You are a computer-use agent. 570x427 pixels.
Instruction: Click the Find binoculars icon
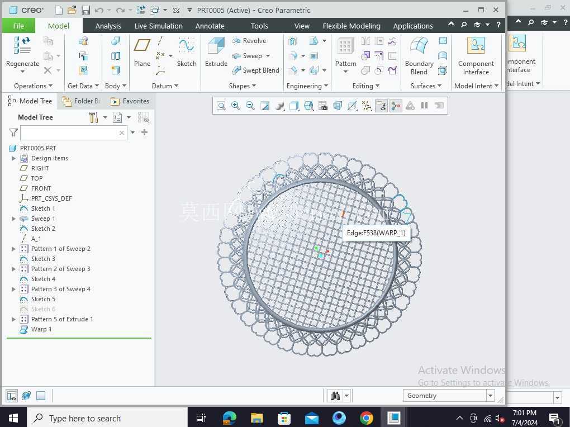click(x=335, y=395)
